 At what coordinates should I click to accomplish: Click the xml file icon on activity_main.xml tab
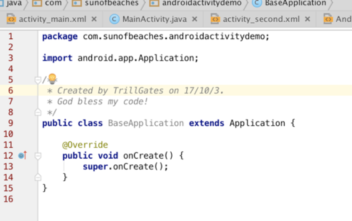coord(11,19)
